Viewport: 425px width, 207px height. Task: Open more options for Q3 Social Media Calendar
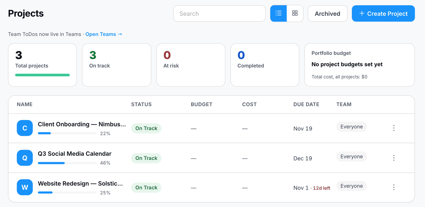[x=394, y=158]
